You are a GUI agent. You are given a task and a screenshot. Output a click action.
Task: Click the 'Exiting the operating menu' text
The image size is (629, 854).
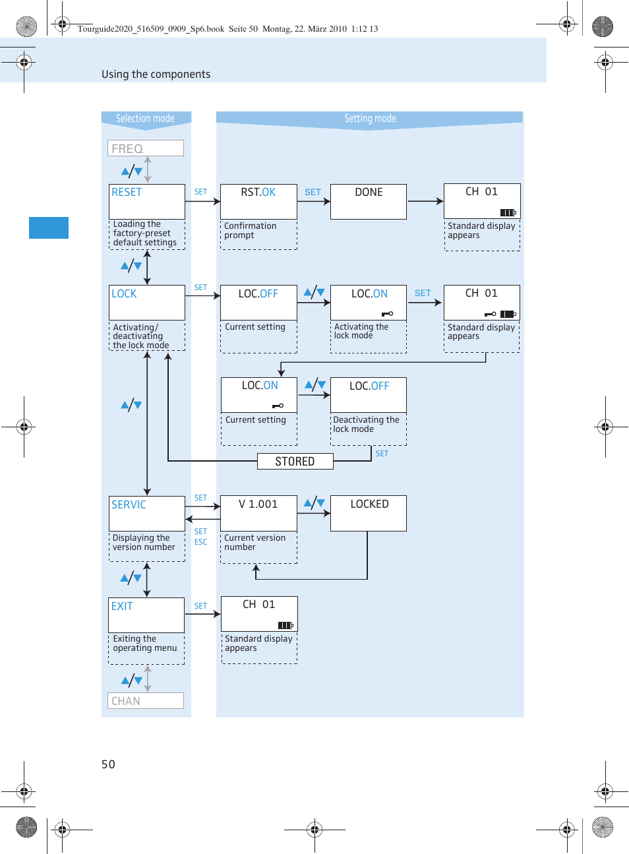[145, 644]
